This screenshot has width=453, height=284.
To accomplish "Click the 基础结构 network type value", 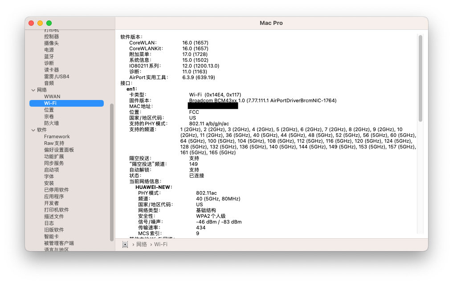I will point(206,210).
